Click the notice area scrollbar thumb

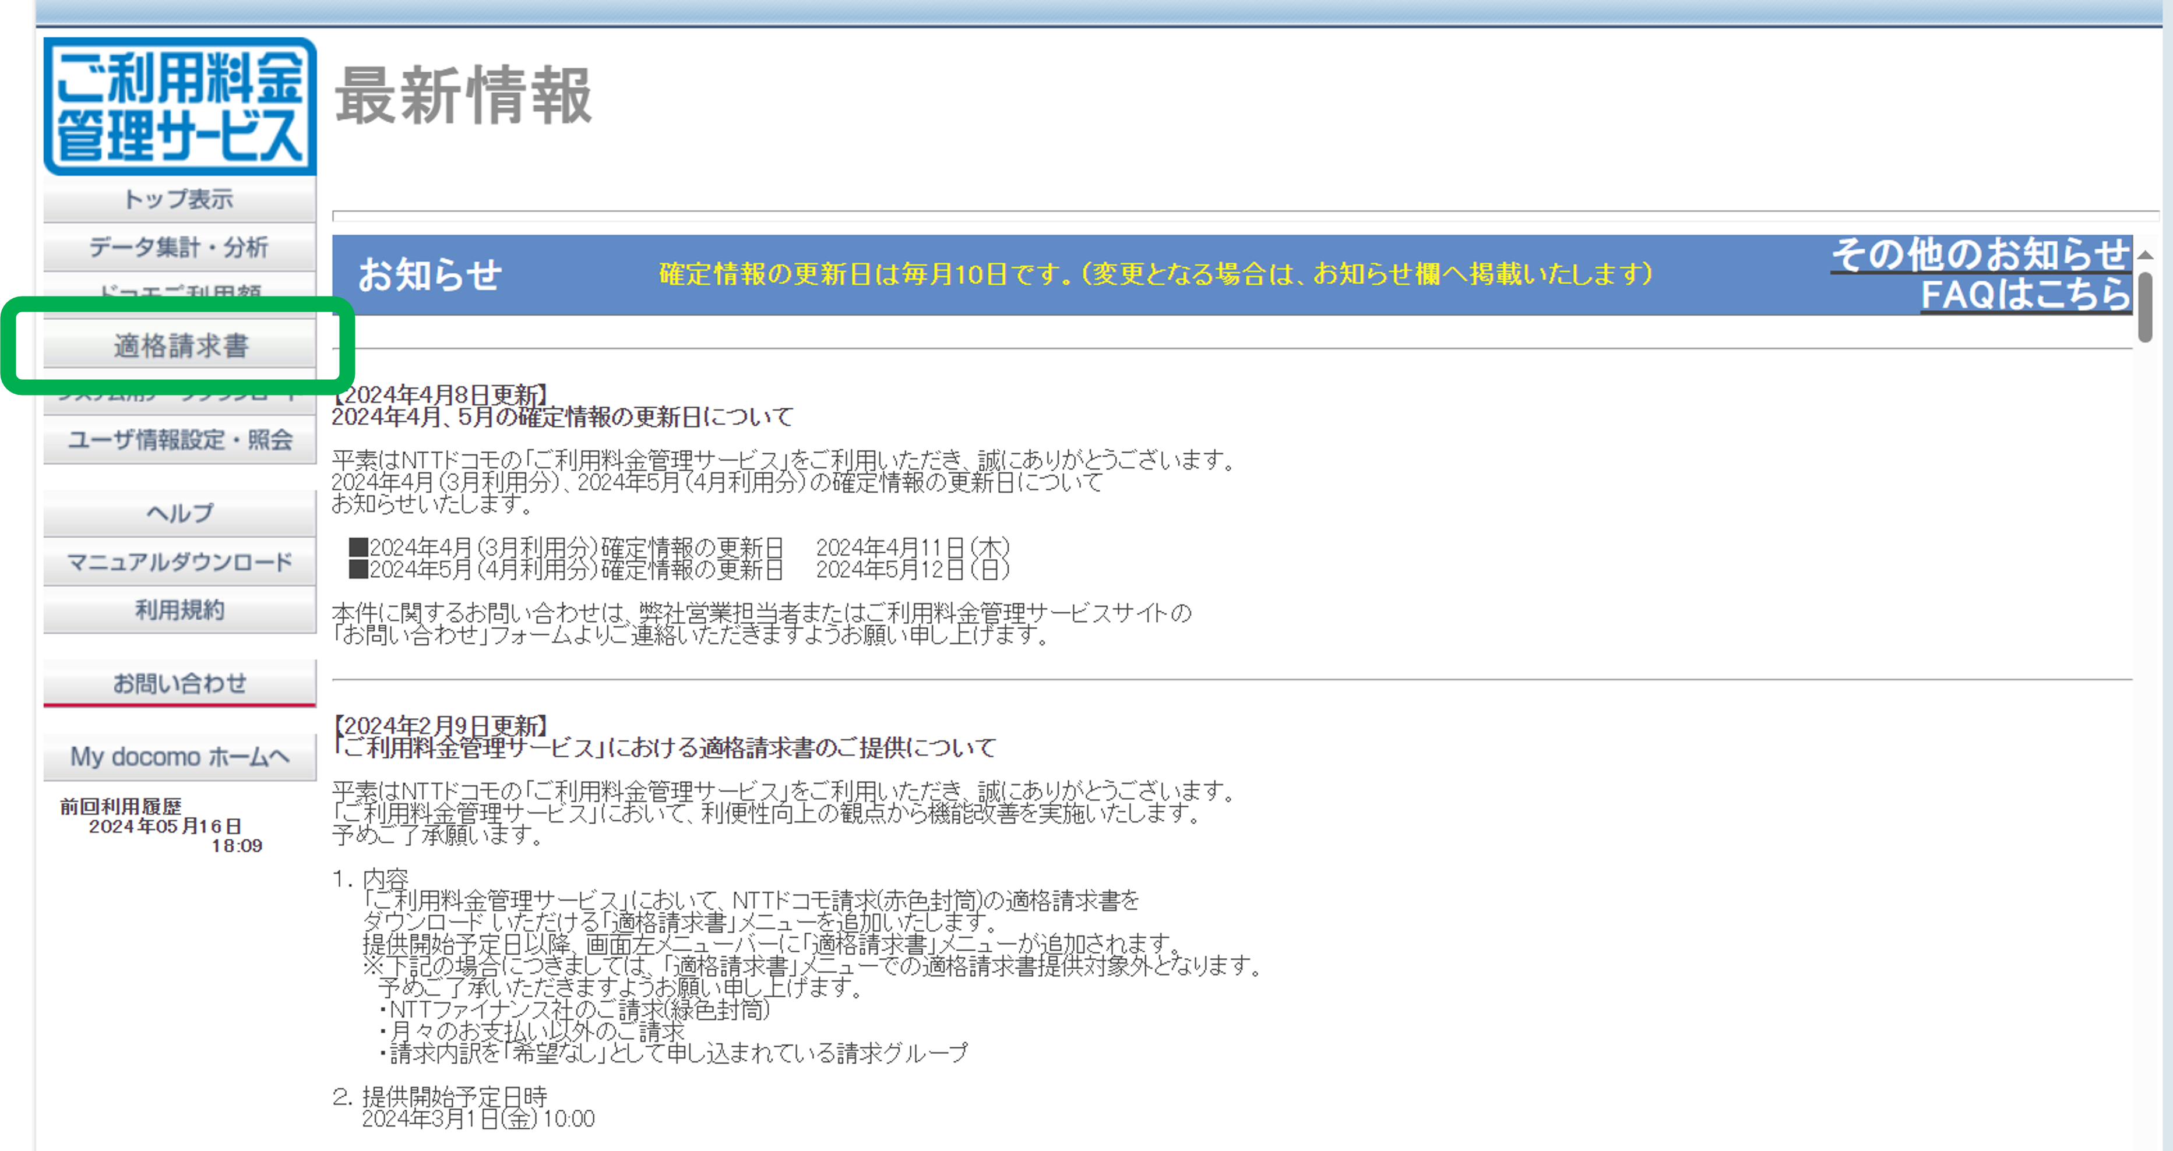[x=2145, y=307]
